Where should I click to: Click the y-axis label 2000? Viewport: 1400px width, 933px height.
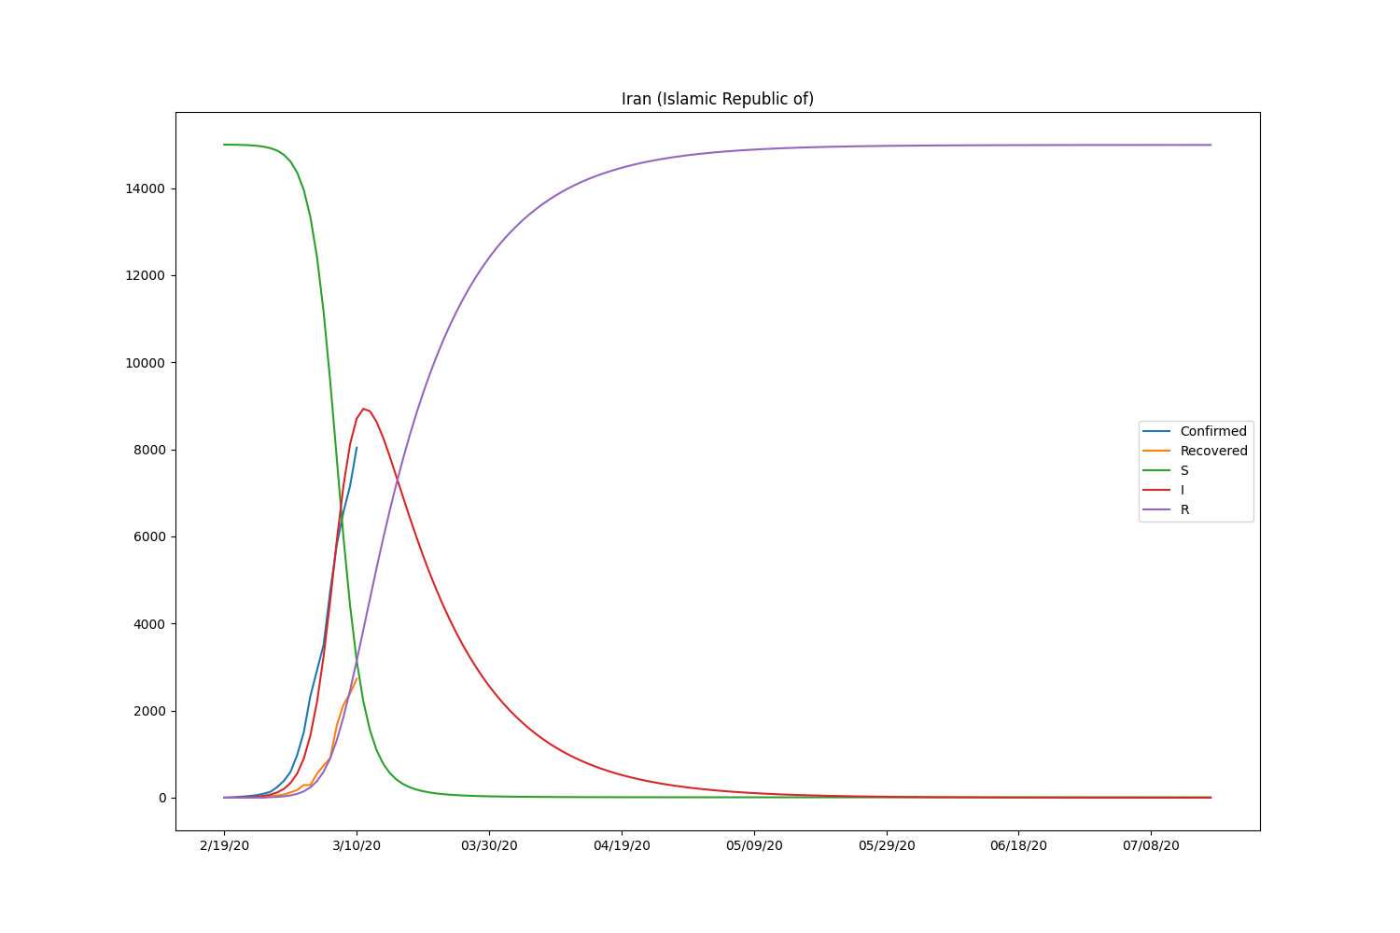(x=151, y=711)
